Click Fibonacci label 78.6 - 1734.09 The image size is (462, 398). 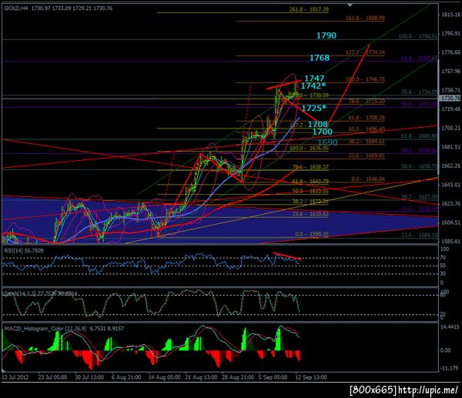point(420,92)
